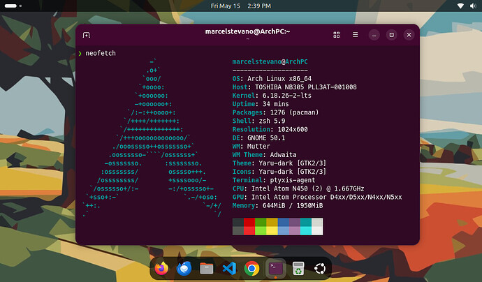482x282 pixels.
Task: Click the neofetch command text
Action: [101, 53]
